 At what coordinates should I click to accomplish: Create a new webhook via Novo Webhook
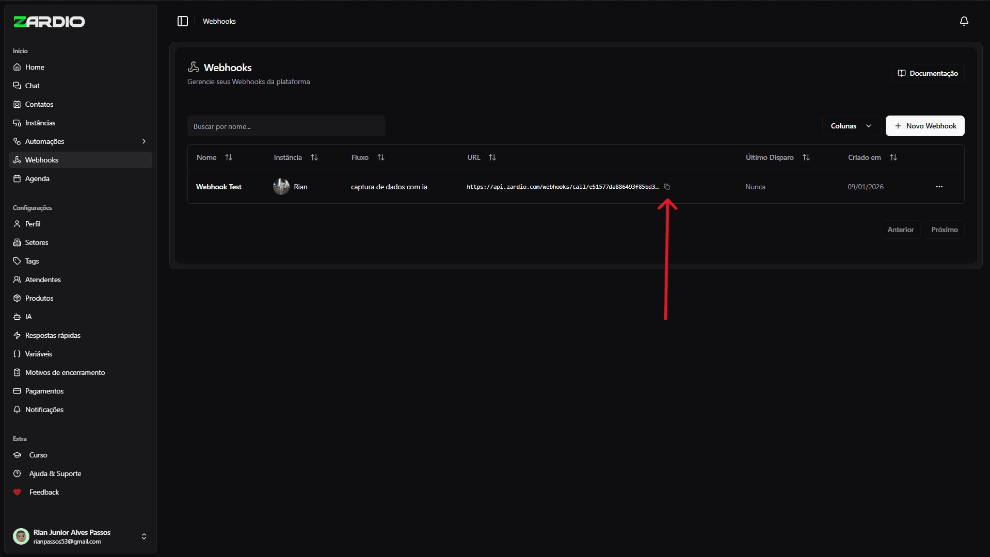[924, 126]
